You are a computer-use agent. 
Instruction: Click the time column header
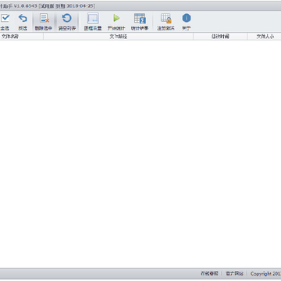pos(220,37)
